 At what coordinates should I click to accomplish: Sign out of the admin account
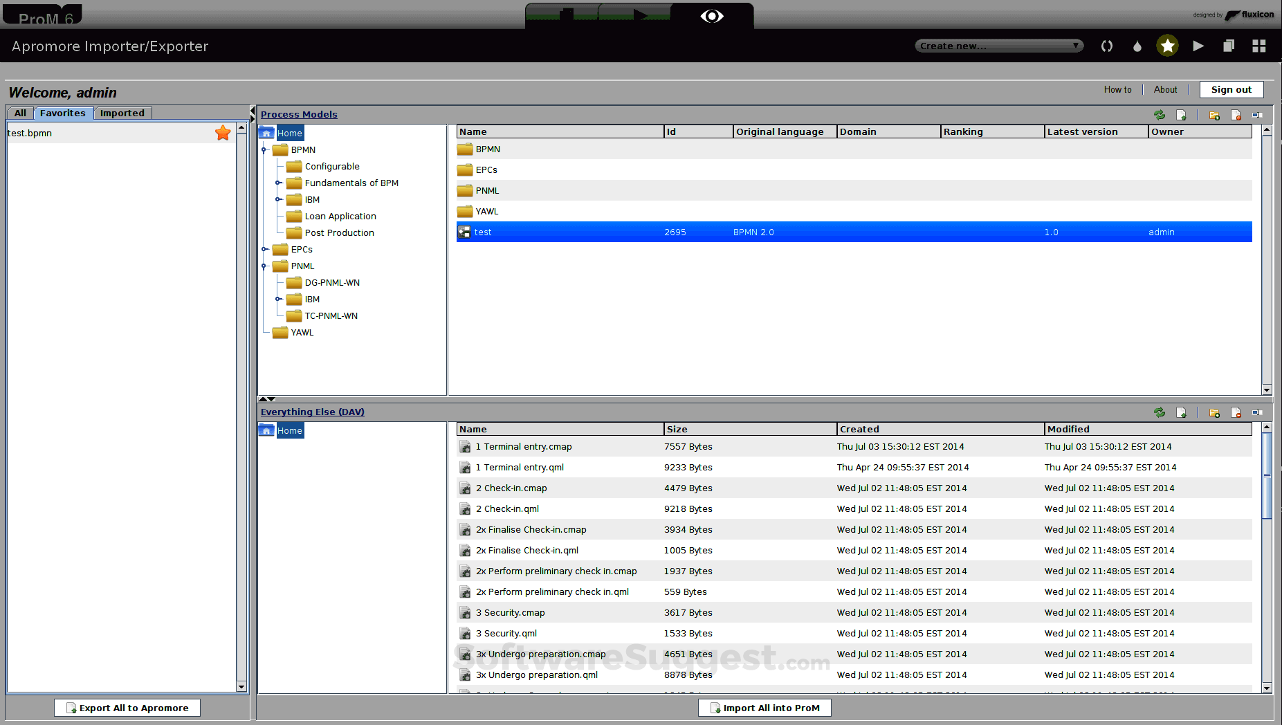1231,89
